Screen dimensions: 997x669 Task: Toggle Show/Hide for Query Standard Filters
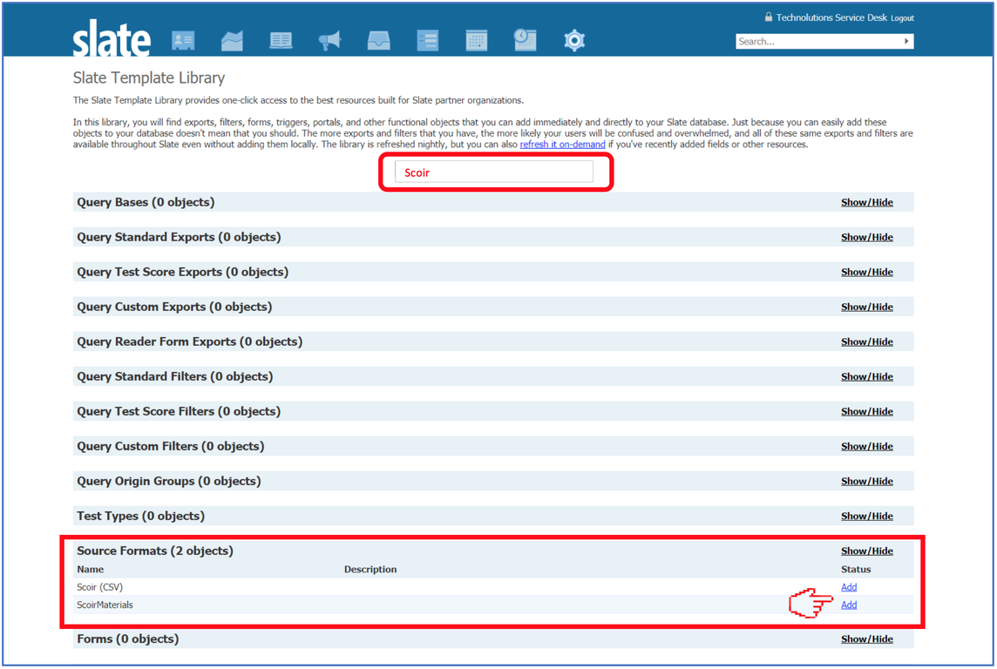click(x=866, y=377)
